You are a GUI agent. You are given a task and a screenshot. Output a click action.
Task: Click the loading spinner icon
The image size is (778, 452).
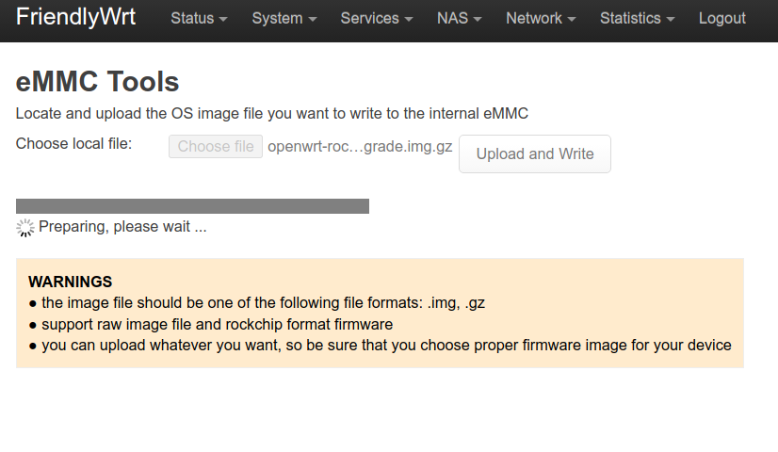click(x=25, y=227)
